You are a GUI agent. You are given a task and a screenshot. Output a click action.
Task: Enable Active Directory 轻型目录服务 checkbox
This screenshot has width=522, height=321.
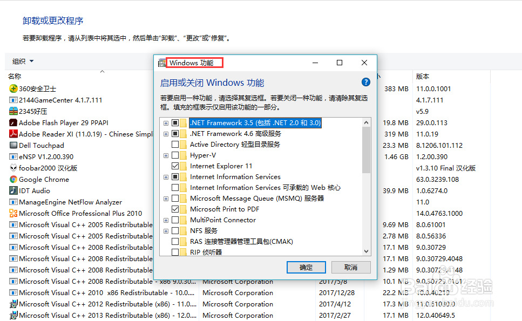coord(175,145)
